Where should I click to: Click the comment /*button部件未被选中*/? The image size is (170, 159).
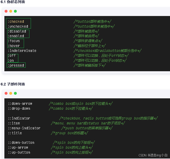94,26
